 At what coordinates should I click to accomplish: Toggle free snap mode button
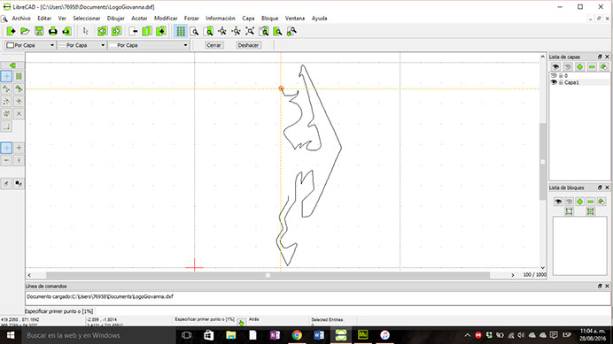coord(7,76)
